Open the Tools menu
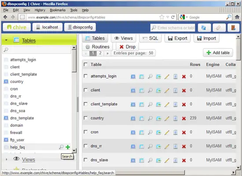242x176 pixels. click(x=73, y=10)
